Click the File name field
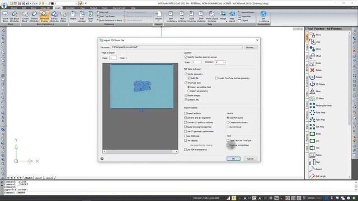358x201 pixels. click(x=177, y=47)
